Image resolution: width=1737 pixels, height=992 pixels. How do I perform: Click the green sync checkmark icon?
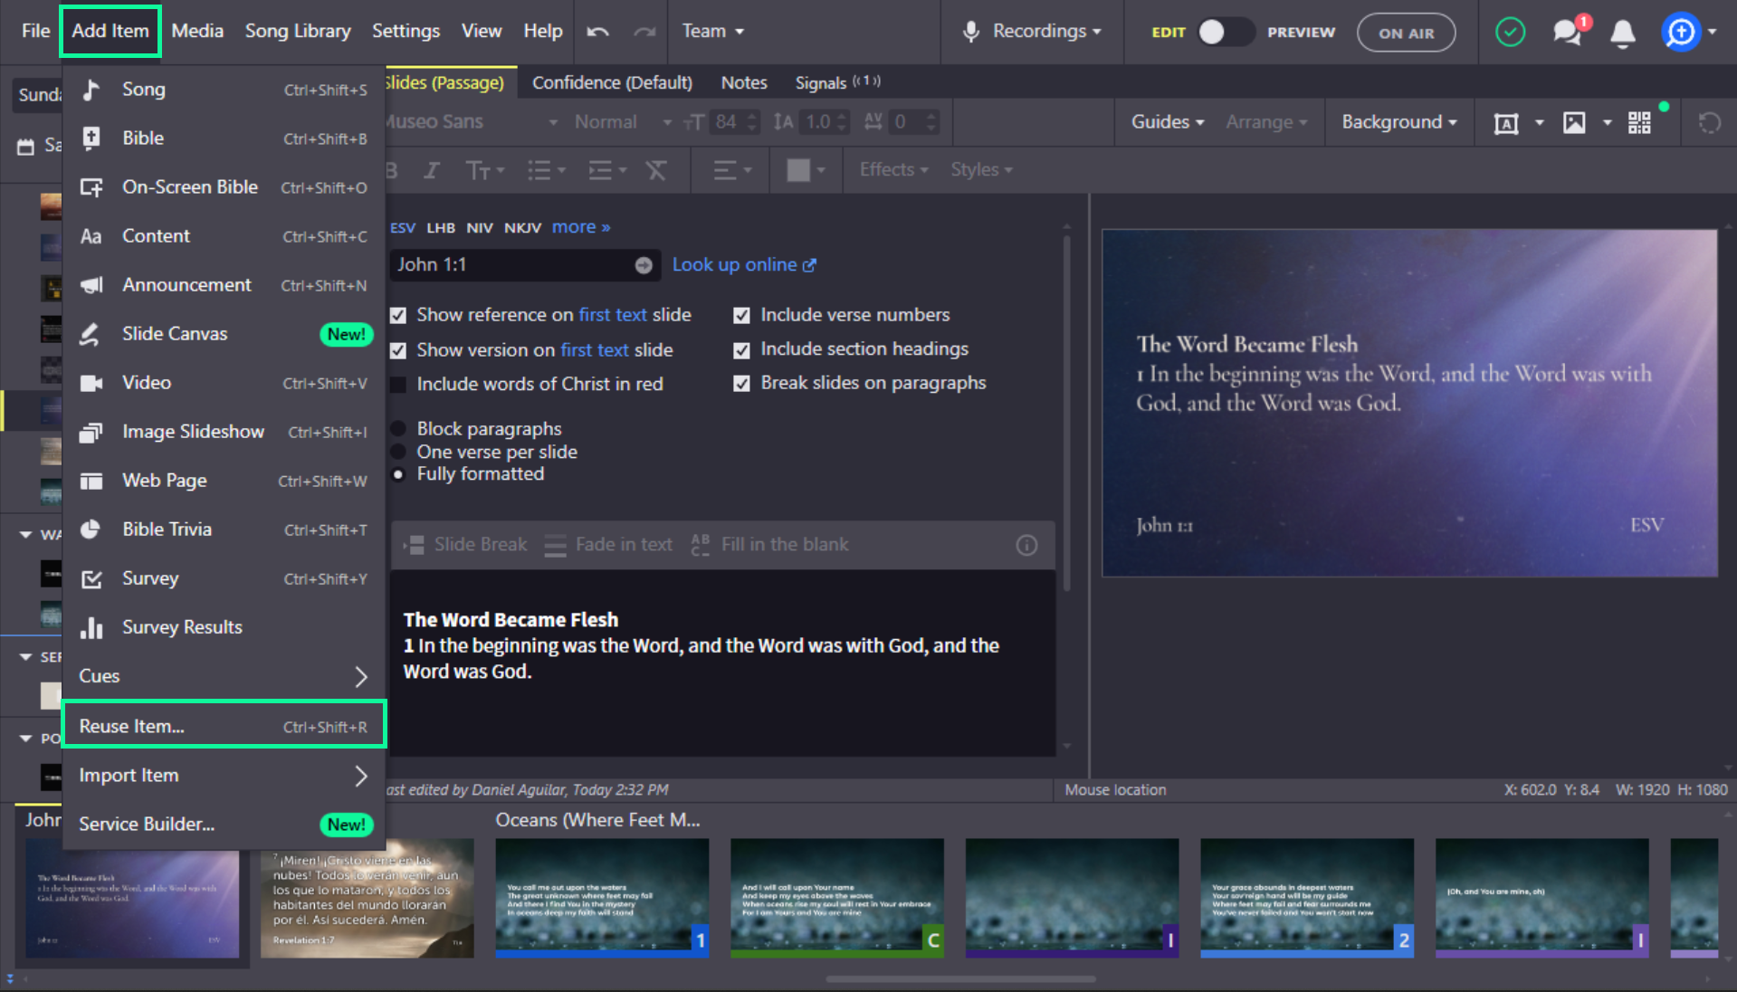(x=1510, y=32)
